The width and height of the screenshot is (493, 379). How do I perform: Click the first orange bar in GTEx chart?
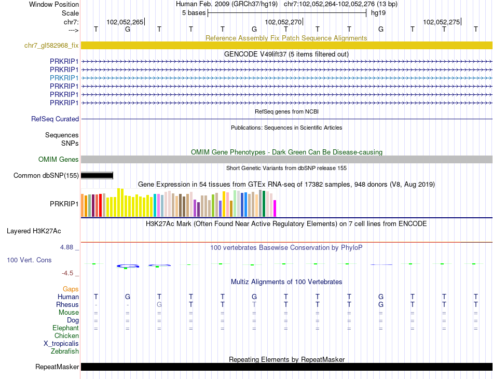coord(83,206)
